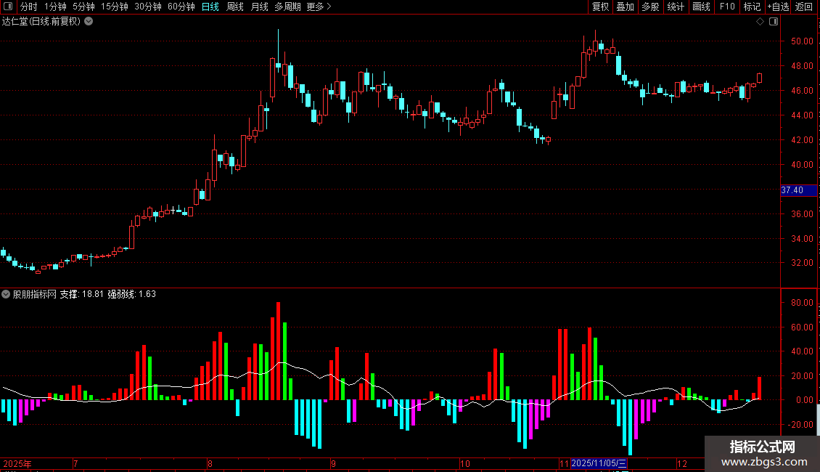Screen dimensions: 820x472
Task: Click the 股朋指标网 indicator name
Action: coord(35,294)
